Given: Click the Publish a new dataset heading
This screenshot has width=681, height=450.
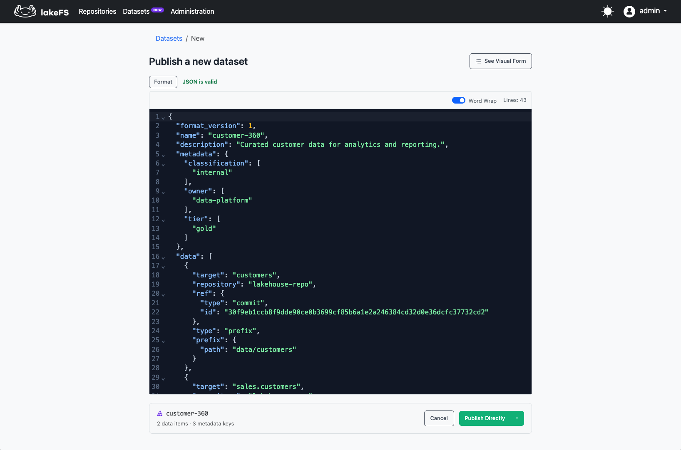Looking at the screenshot, I should 198,62.
